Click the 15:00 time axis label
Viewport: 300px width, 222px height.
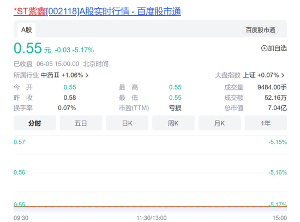280,218
